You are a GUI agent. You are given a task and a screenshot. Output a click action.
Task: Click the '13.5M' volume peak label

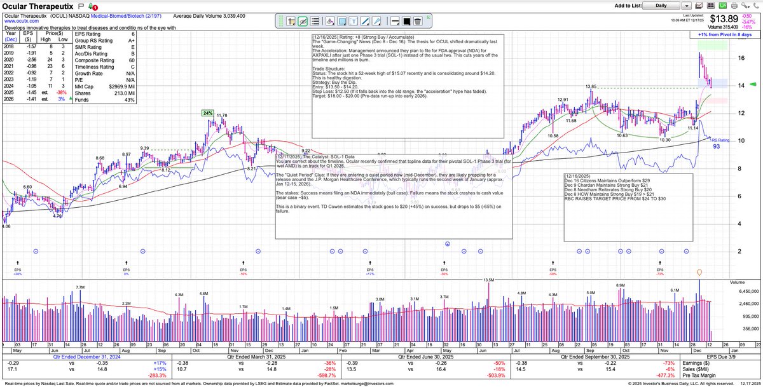pos(488,280)
